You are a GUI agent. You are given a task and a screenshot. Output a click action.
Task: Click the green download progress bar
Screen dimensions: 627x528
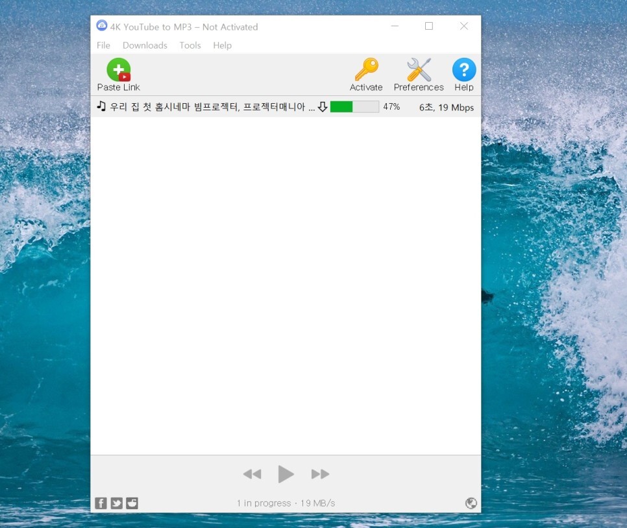354,107
